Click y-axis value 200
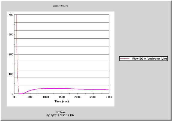 (11, 54)
